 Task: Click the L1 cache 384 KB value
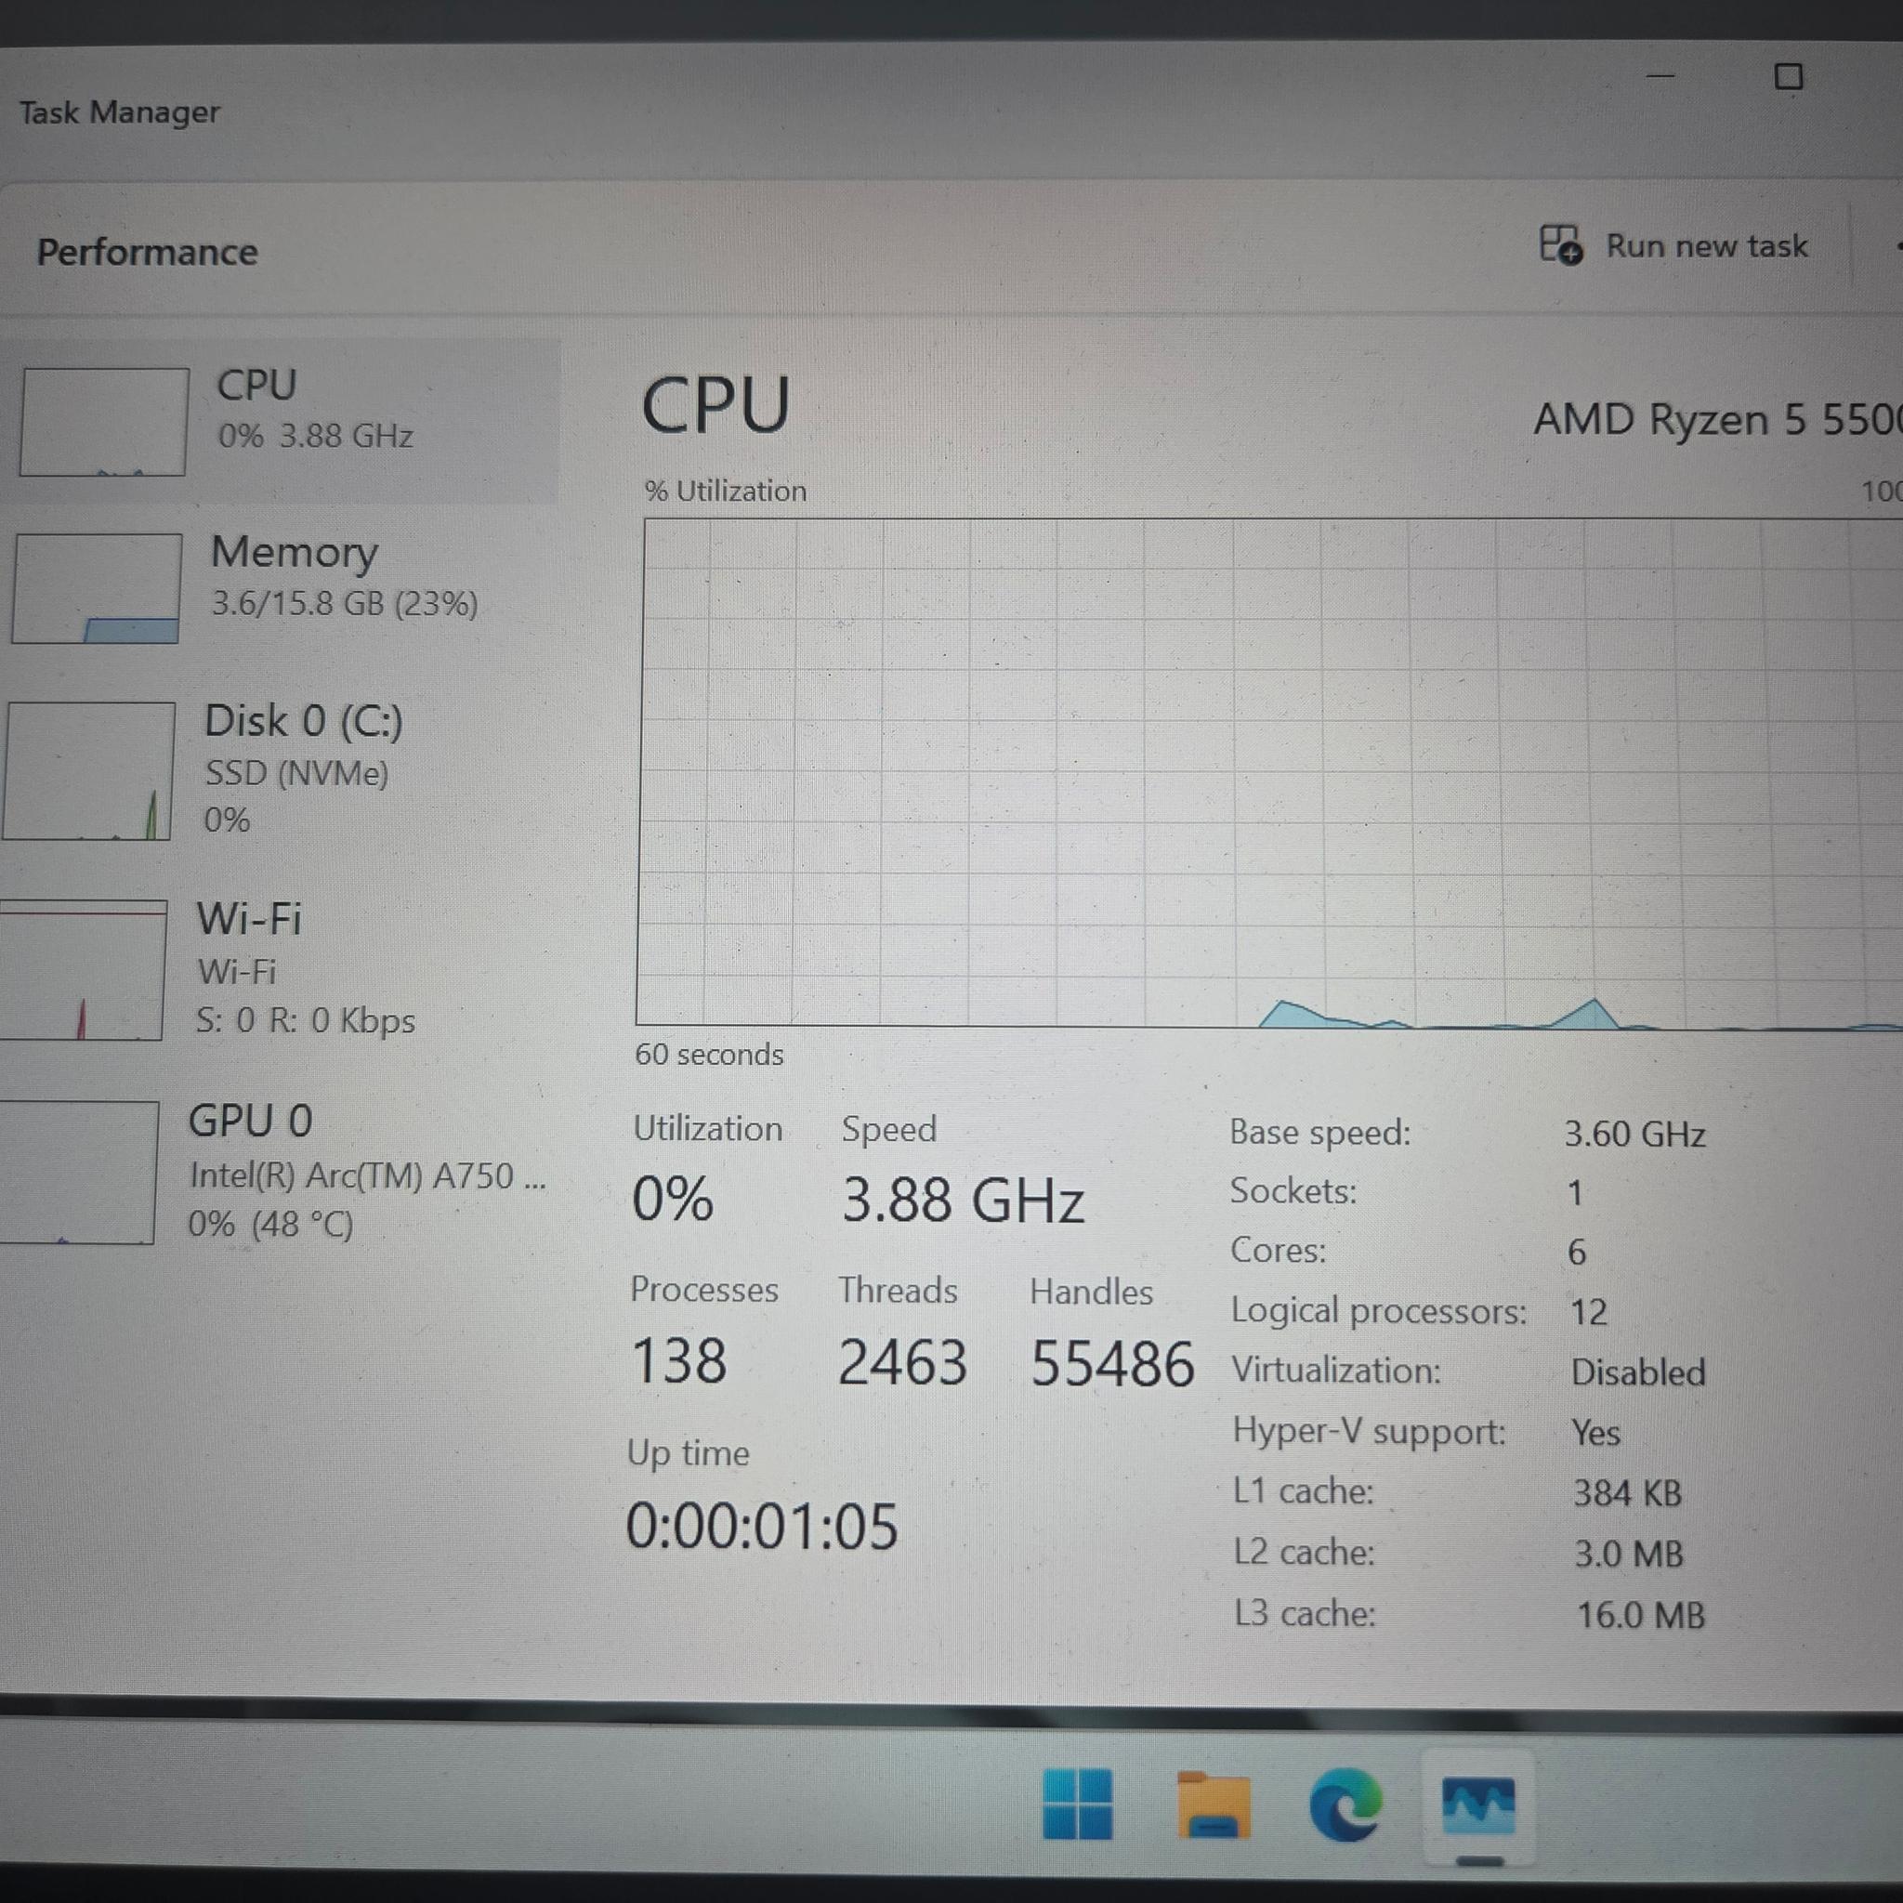pos(1627,1493)
